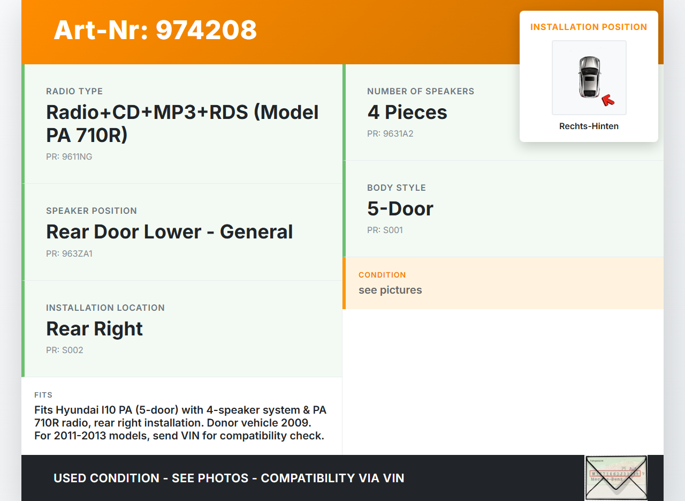Click the Condition section label
685x501 pixels.
pyautogui.click(x=382, y=275)
